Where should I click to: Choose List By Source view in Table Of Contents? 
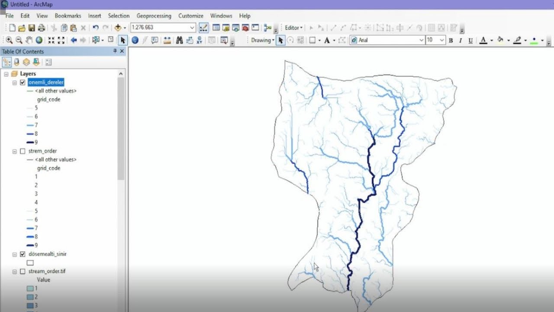[x=16, y=62]
